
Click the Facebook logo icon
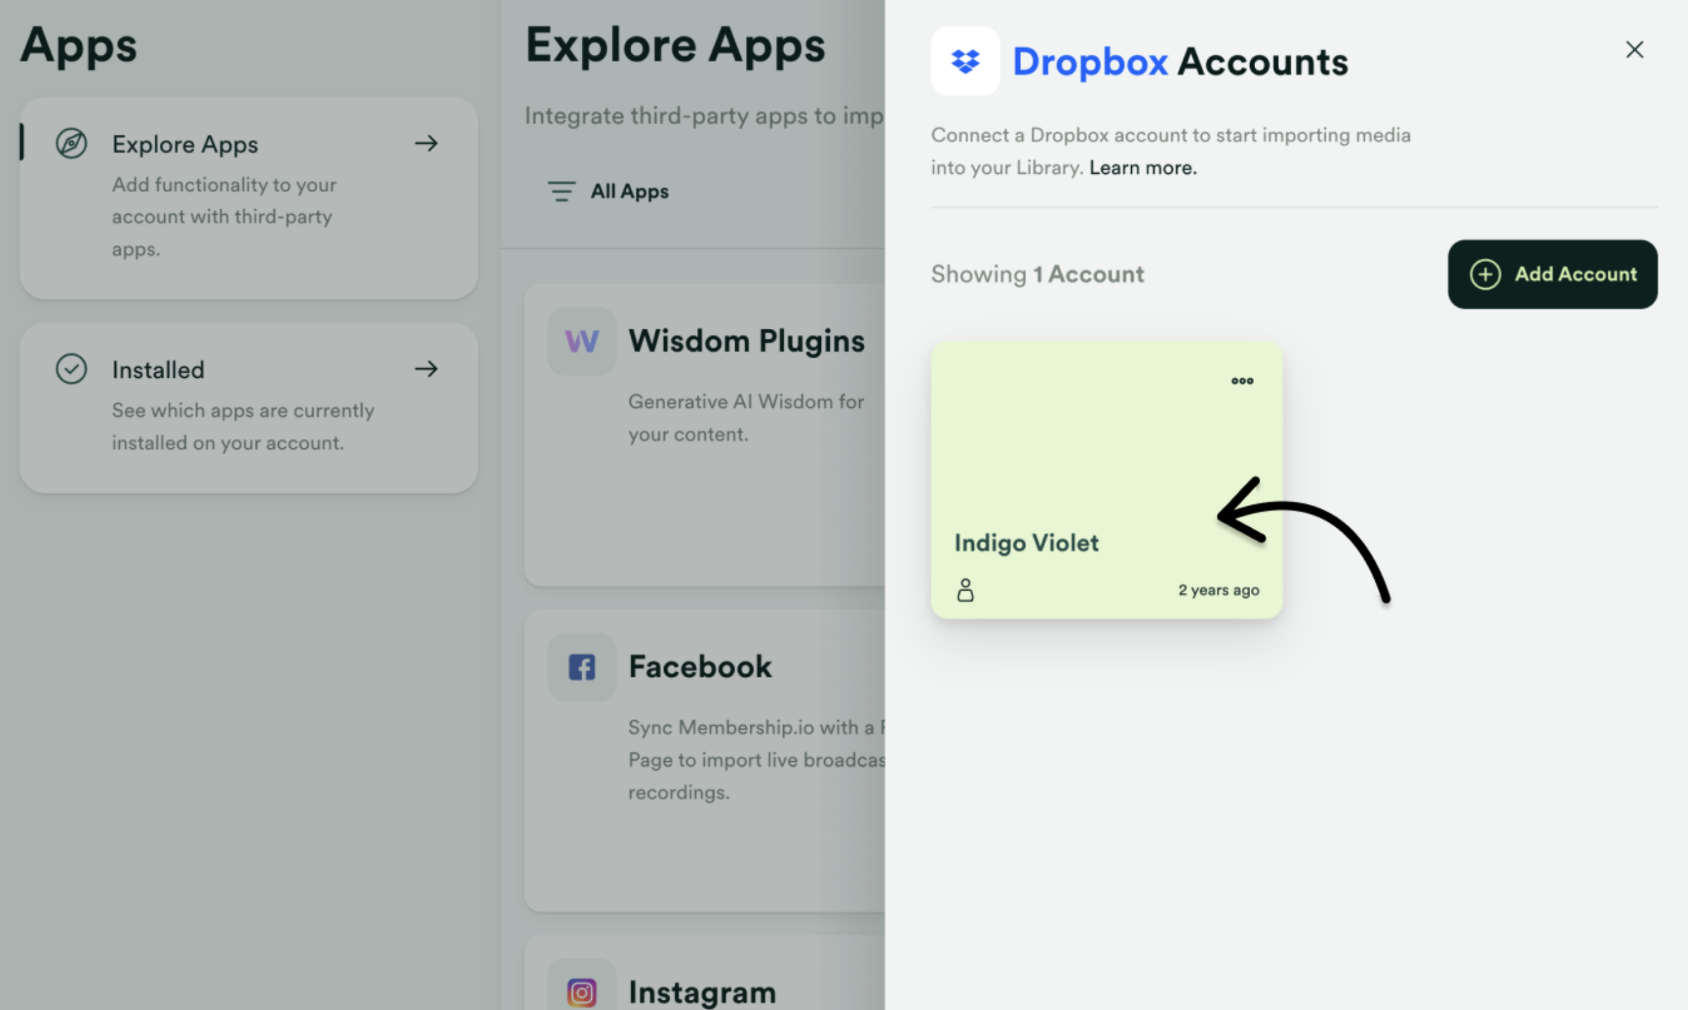point(582,667)
